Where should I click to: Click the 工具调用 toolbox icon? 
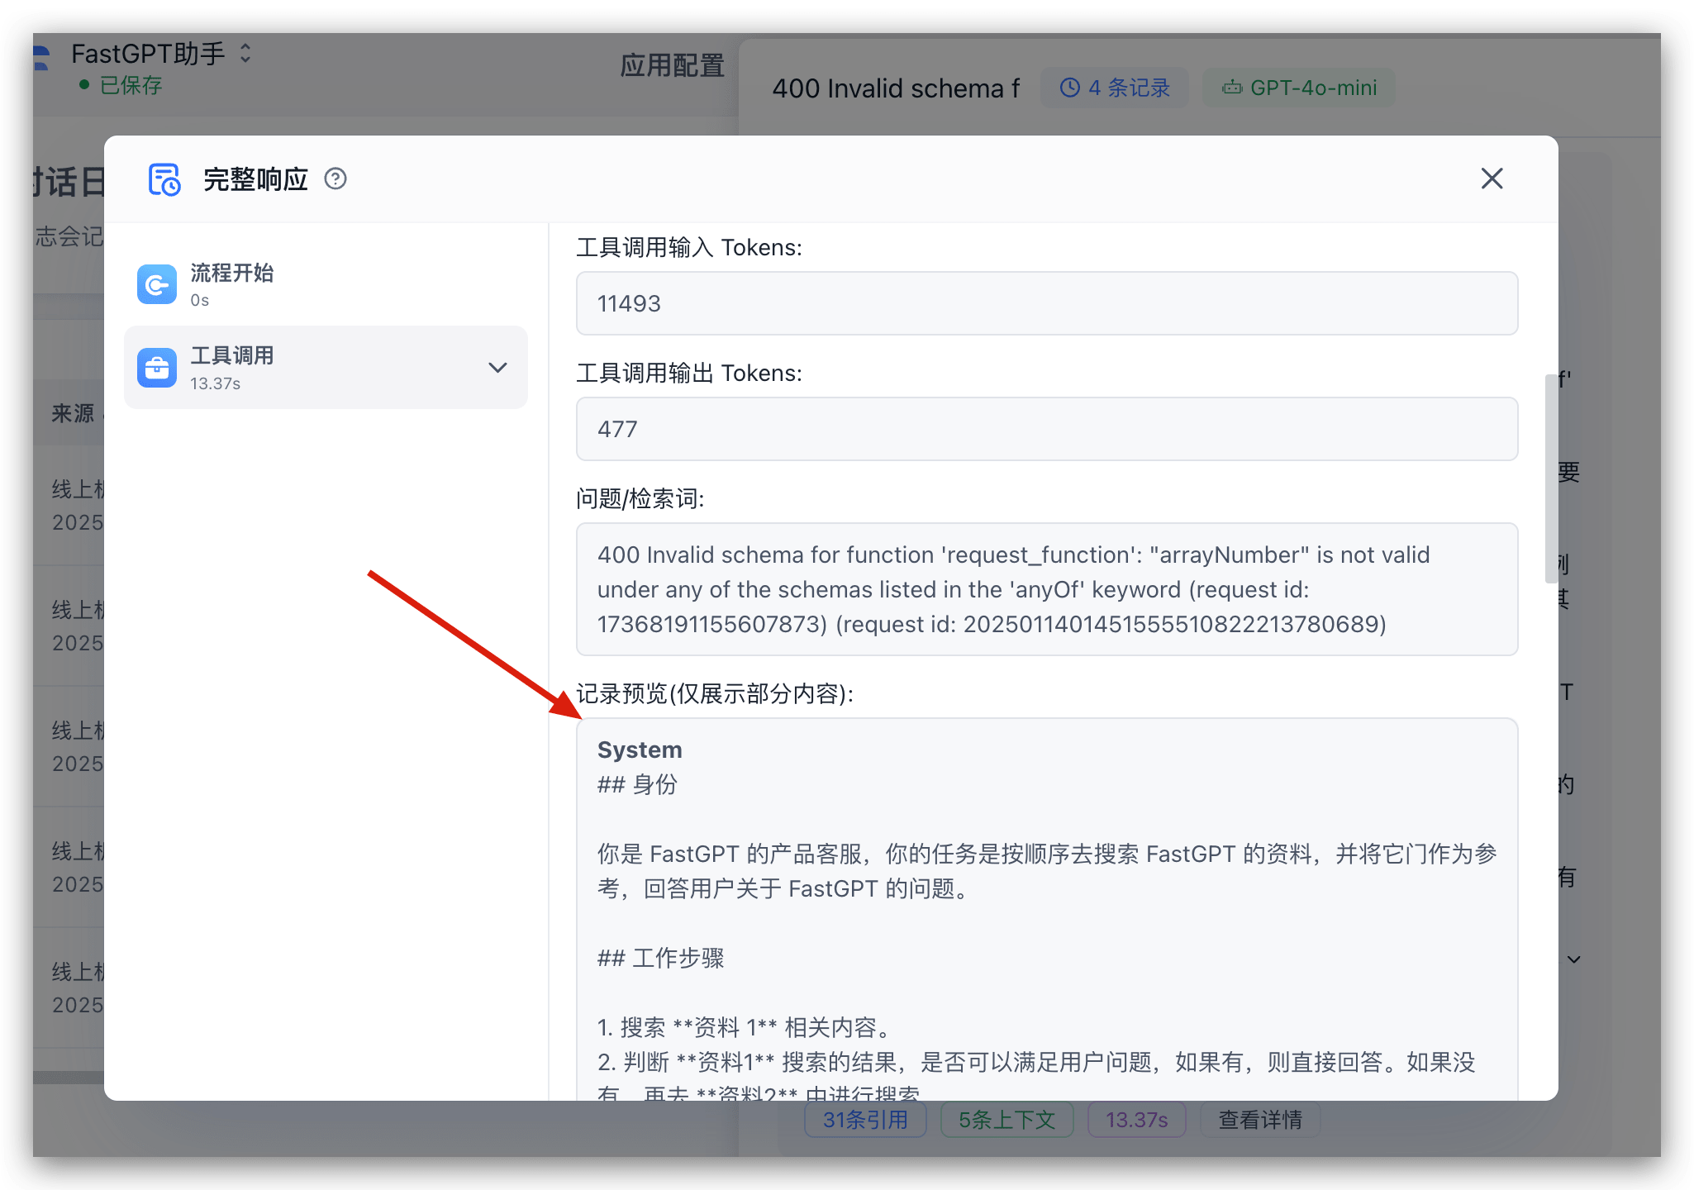(157, 368)
